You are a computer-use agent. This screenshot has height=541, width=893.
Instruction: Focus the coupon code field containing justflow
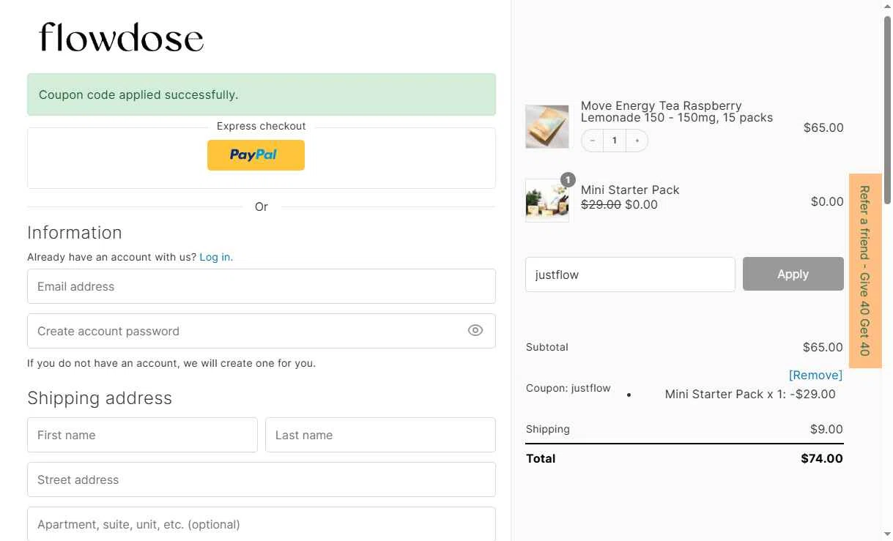630,275
